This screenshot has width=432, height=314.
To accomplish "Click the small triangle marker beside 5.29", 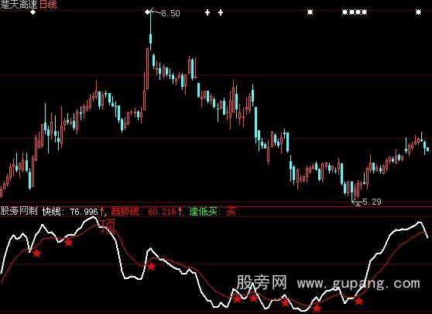I will pyautogui.click(x=358, y=205).
